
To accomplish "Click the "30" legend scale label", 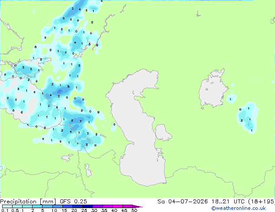I will 94,210.
